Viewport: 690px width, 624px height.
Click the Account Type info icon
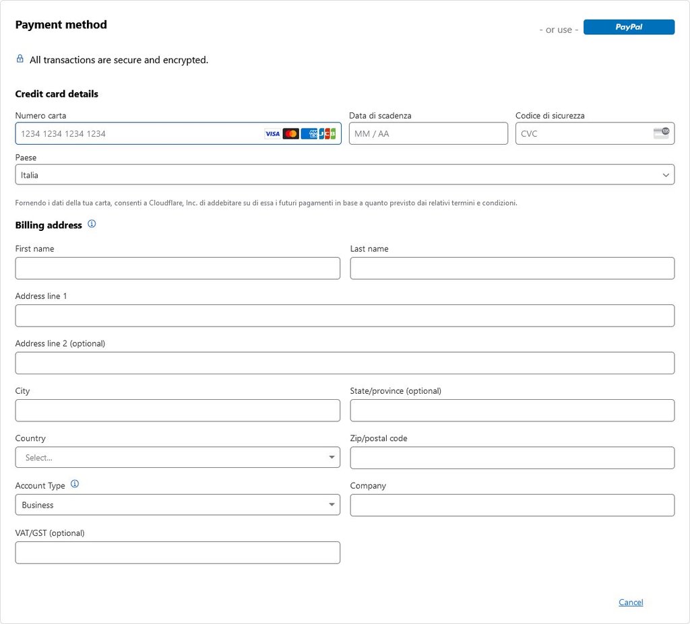tap(75, 484)
